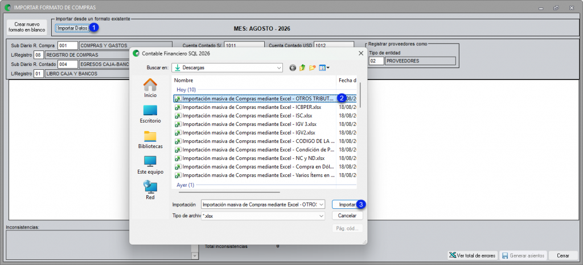Click the Cuenta Contado USD field 1012

(x=334, y=45)
